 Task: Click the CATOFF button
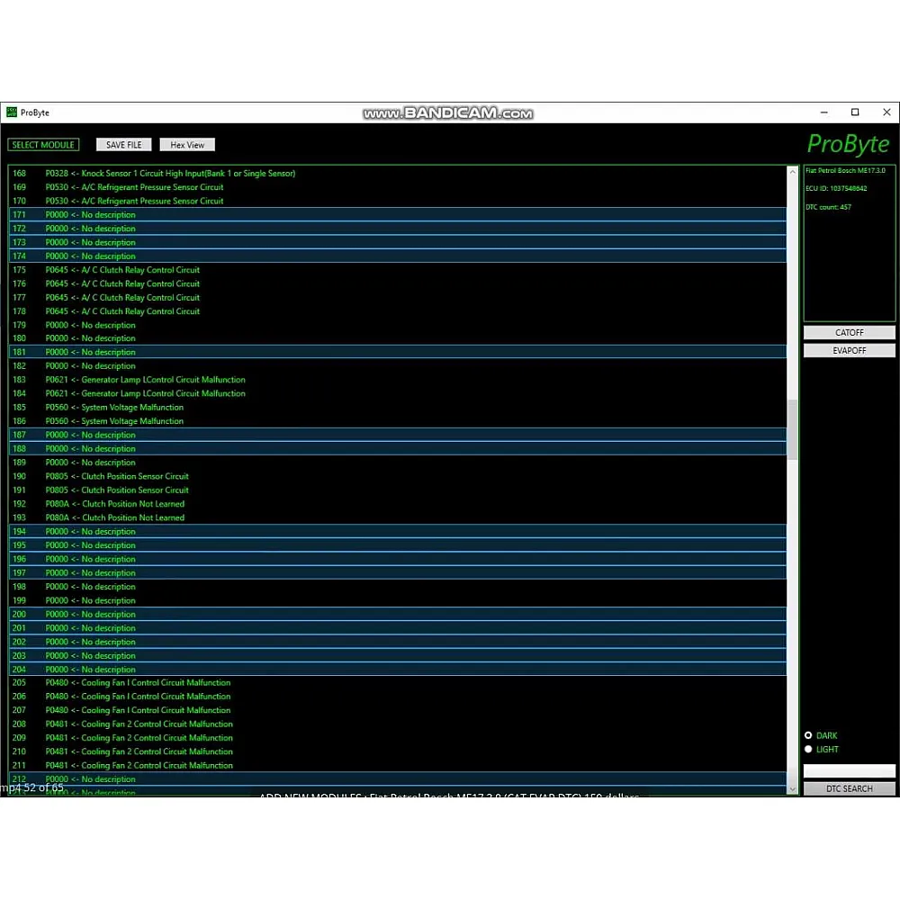(849, 333)
